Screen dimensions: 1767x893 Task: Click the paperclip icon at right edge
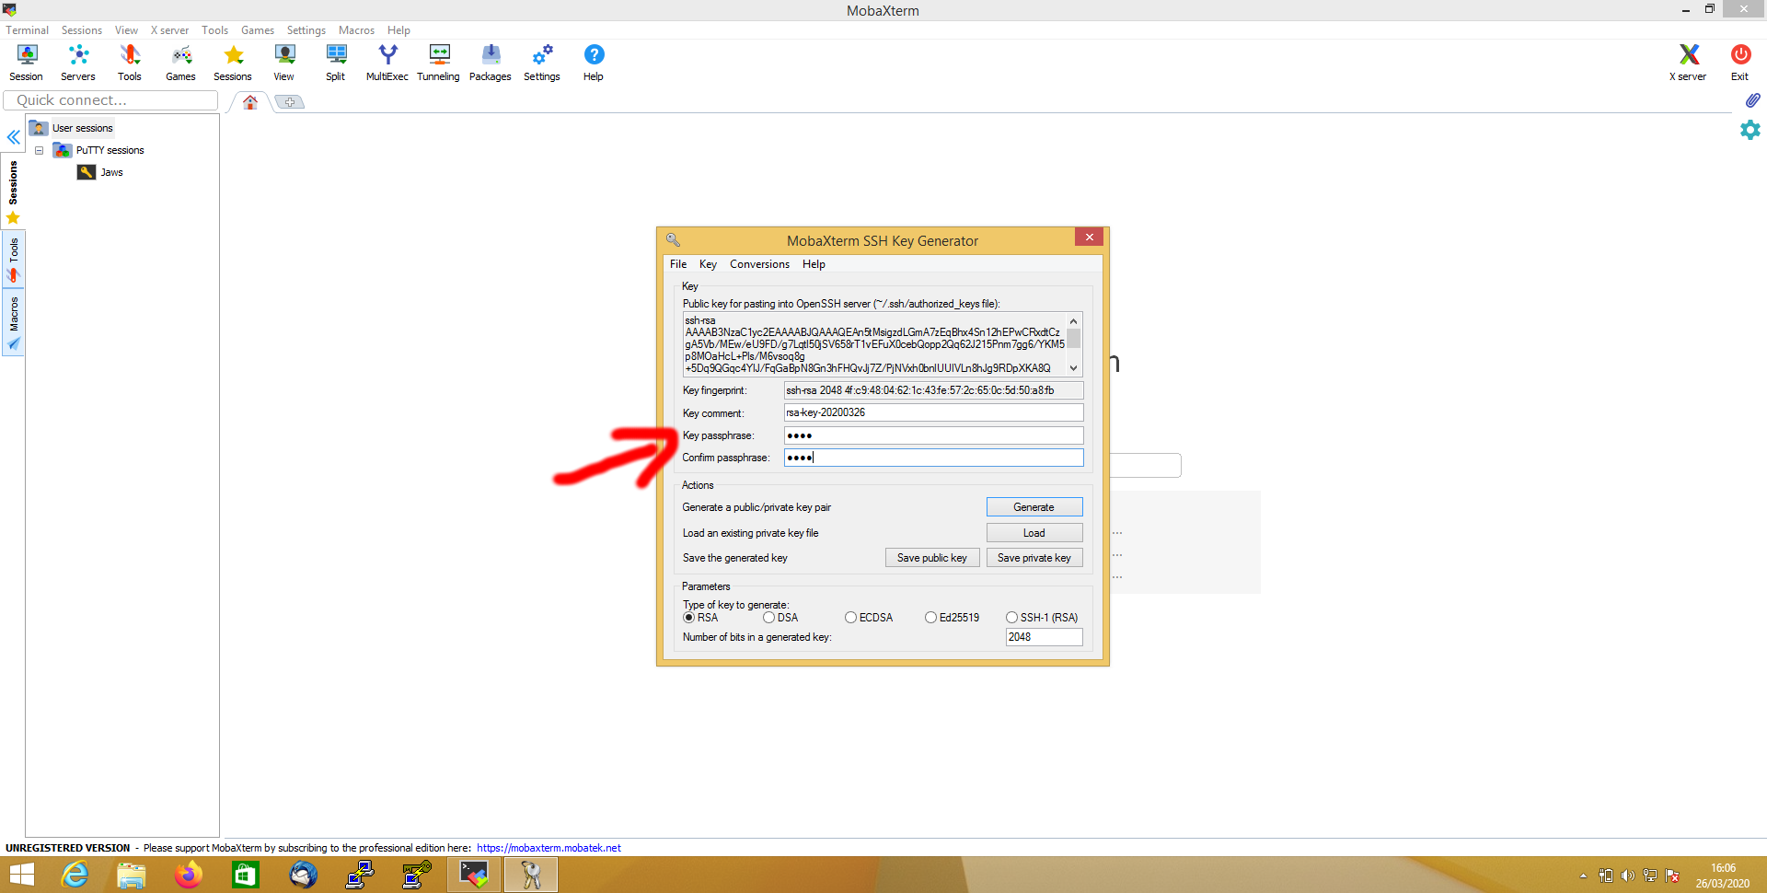click(1752, 99)
